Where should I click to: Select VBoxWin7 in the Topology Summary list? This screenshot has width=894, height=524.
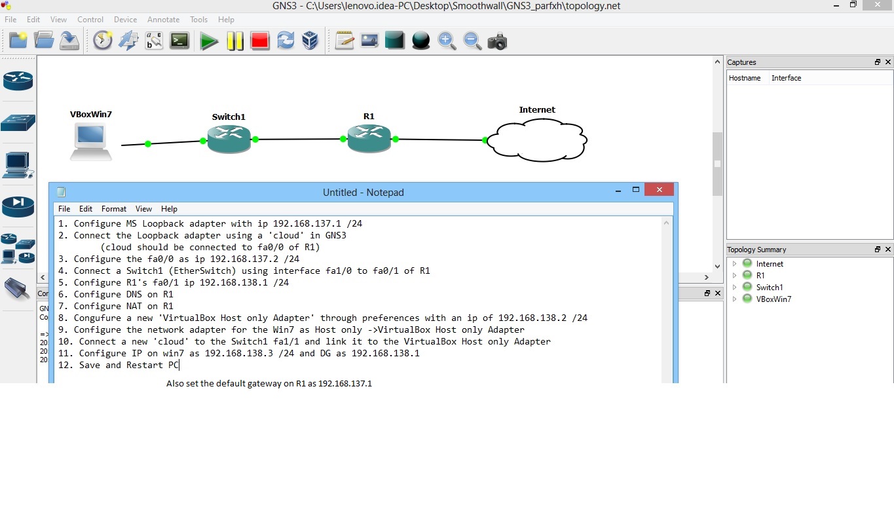click(x=773, y=299)
